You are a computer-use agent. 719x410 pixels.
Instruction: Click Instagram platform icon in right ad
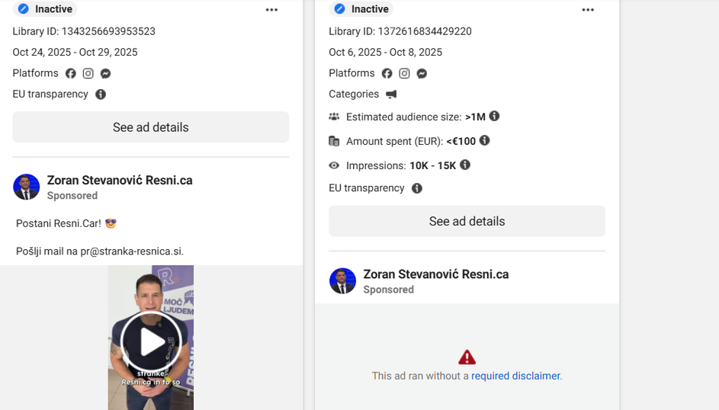pyautogui.click(x=405, y=74)
